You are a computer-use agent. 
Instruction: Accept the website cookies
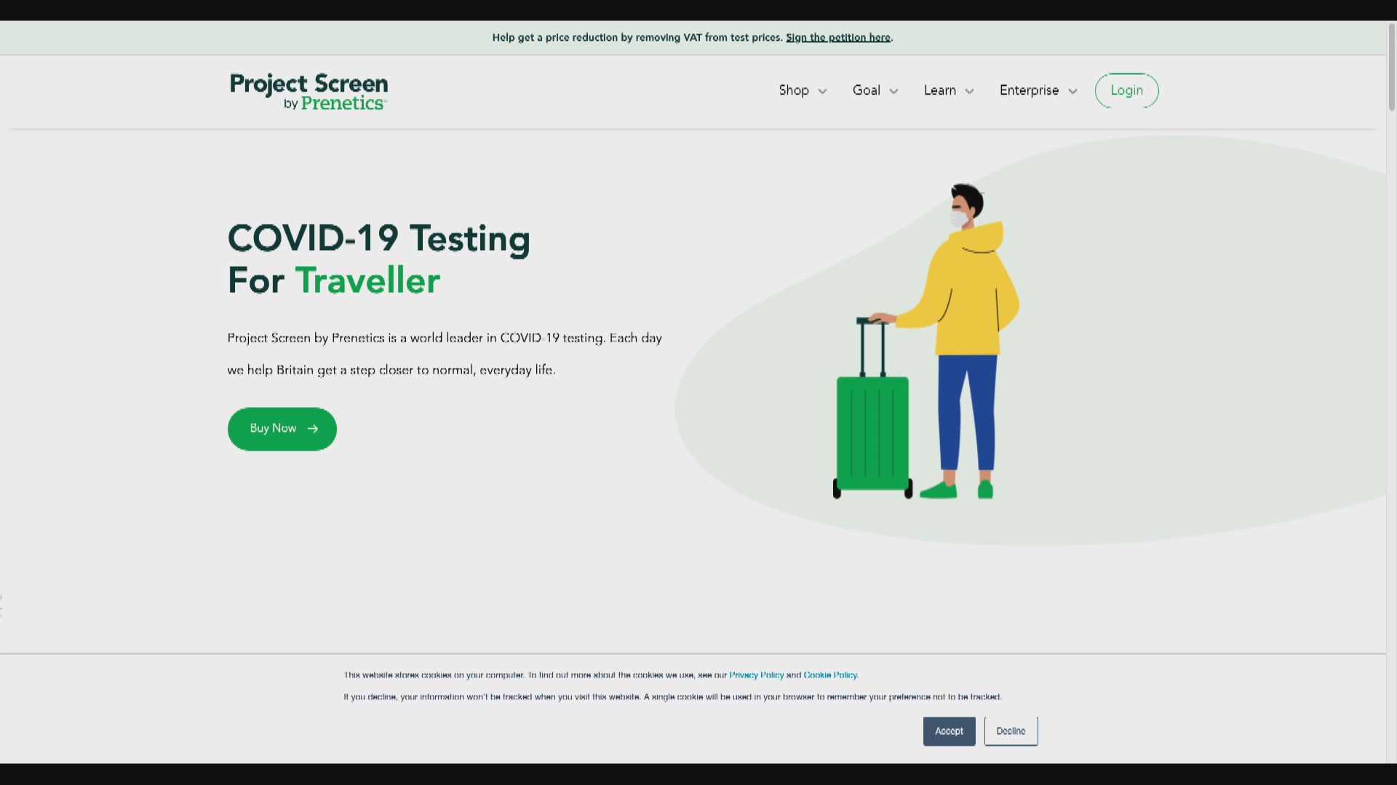(949, 731)
